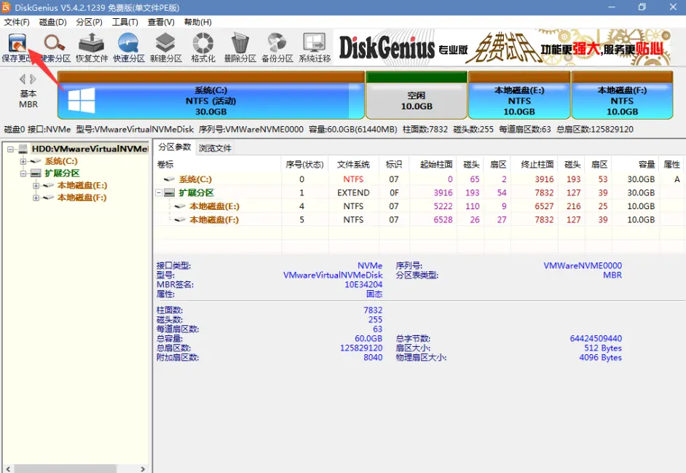Open the 磁盘(D) menu
This screenshot has width=686, height=473.
pos(53,22)
